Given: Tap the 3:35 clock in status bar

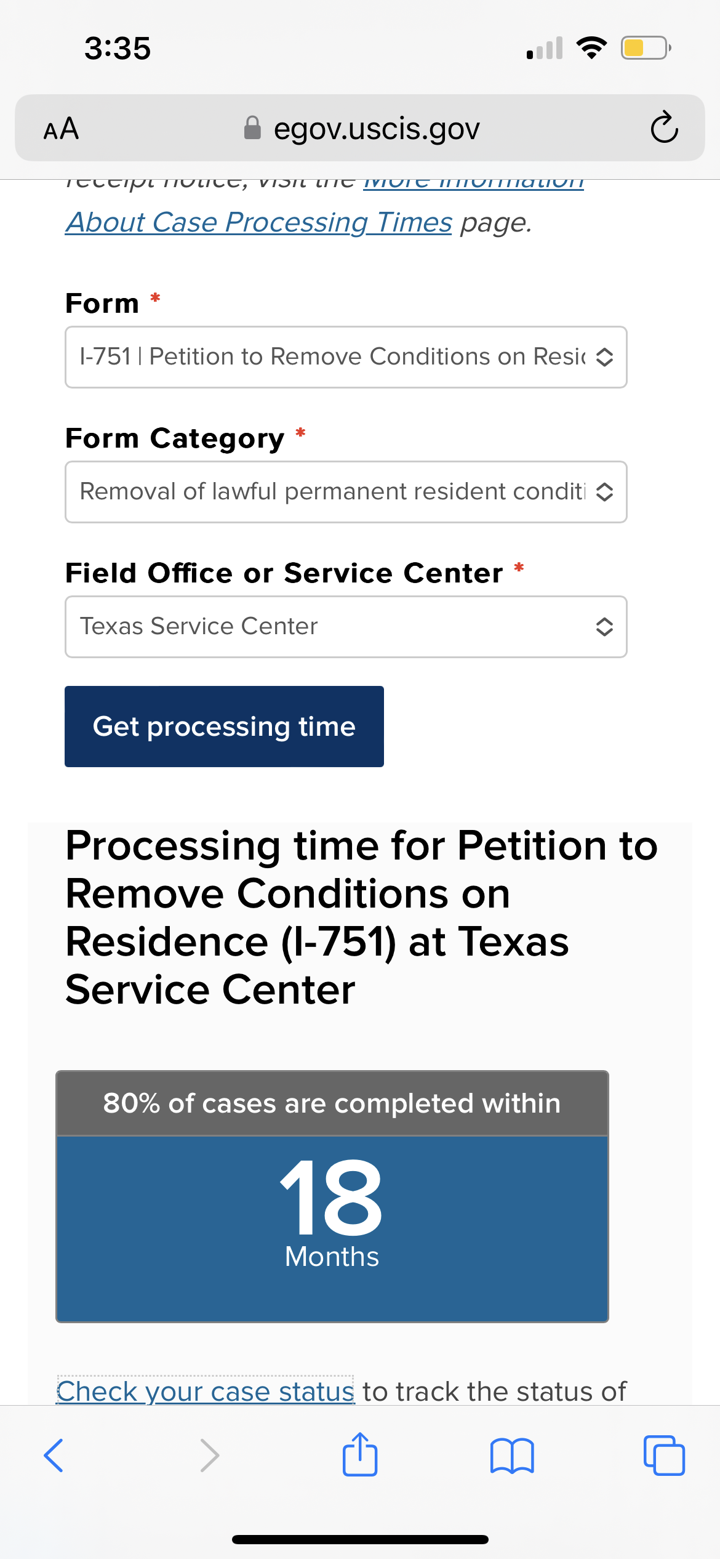Looking at the screenshot, I should (x=118, y=49).
